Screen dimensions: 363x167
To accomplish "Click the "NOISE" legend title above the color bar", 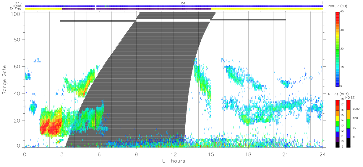I will [350, 97].
